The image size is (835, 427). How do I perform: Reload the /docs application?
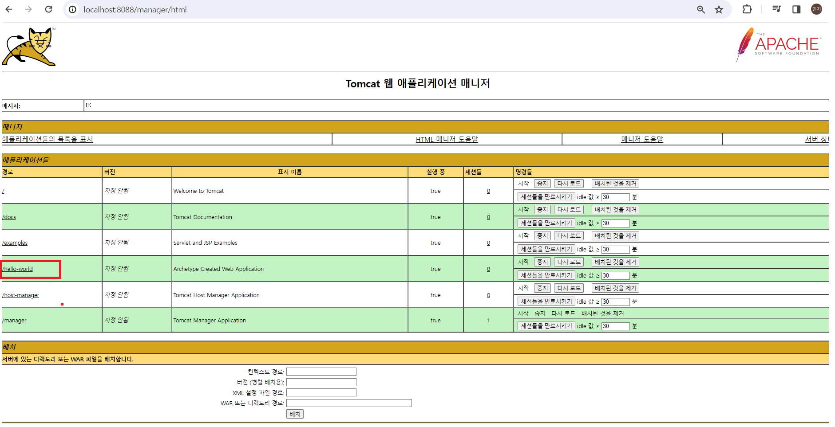(x=569, y=210)
